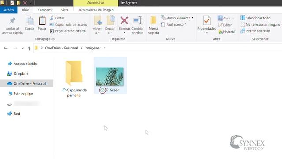Delete item with red Eliminar X
Screen dimensions: 282x159
coord(124,21)
